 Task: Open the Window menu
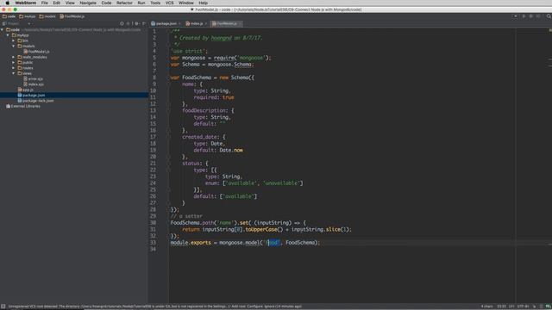click(x=186, y=3)
